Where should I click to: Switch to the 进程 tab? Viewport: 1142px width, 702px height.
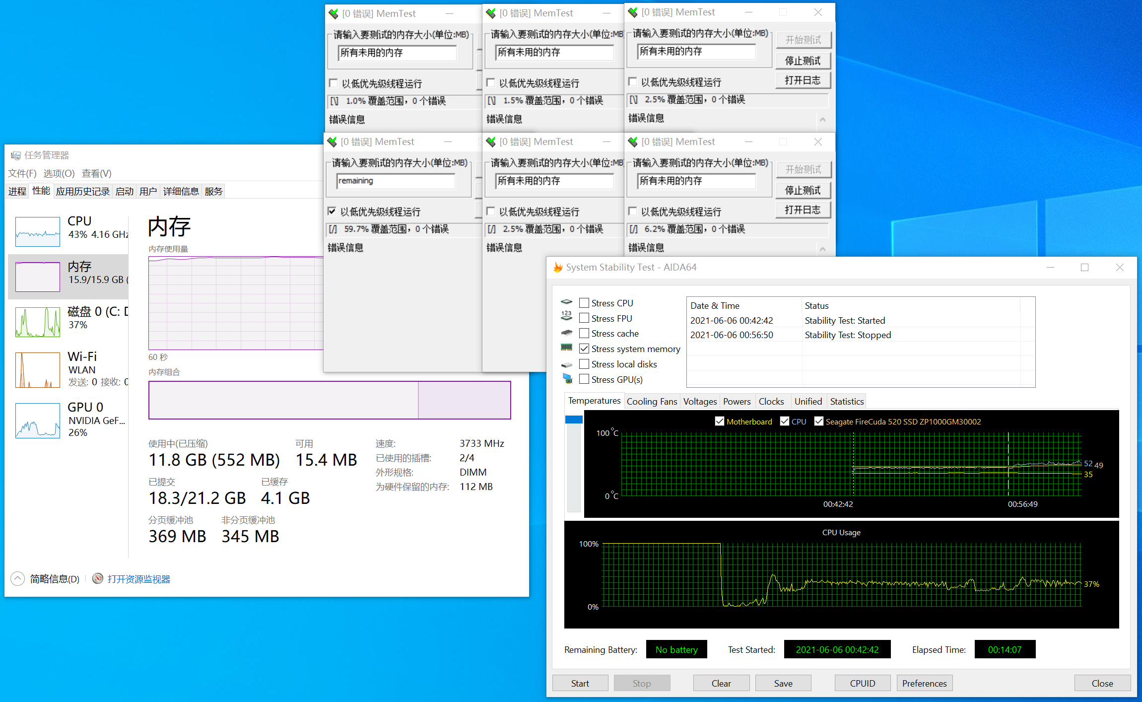click(17, 192)
